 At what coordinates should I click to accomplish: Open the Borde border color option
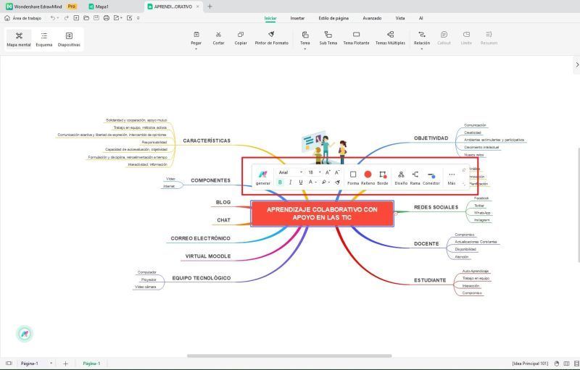tap(383, 177)
